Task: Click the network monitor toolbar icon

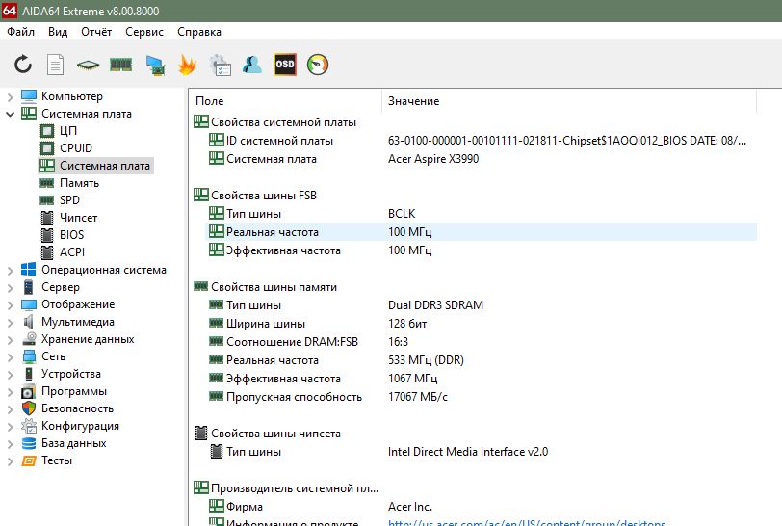Action: [155, 65]
